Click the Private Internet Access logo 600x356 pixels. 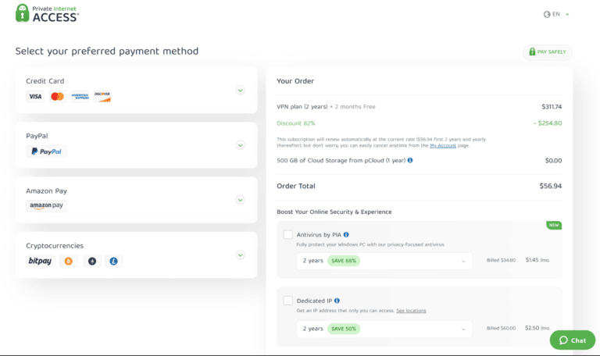tap(47, 13)
